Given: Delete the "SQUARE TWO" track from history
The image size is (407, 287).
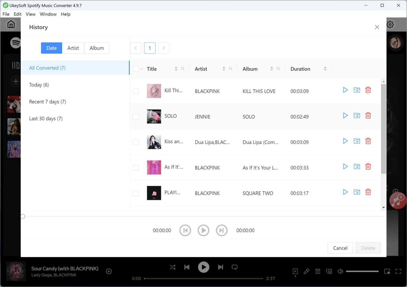Looking at the screenshot, I should point(368,192).
